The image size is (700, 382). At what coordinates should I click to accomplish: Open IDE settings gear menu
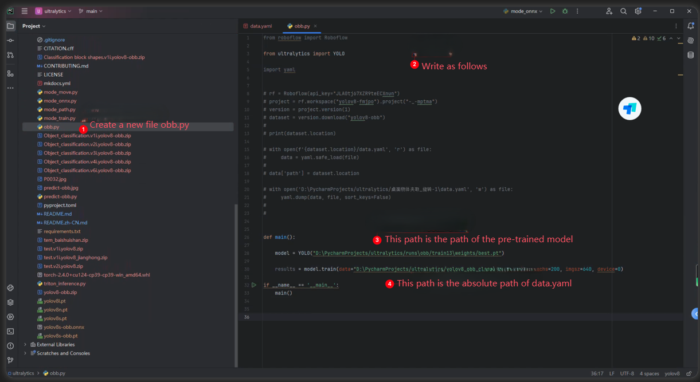click(638, 11)
